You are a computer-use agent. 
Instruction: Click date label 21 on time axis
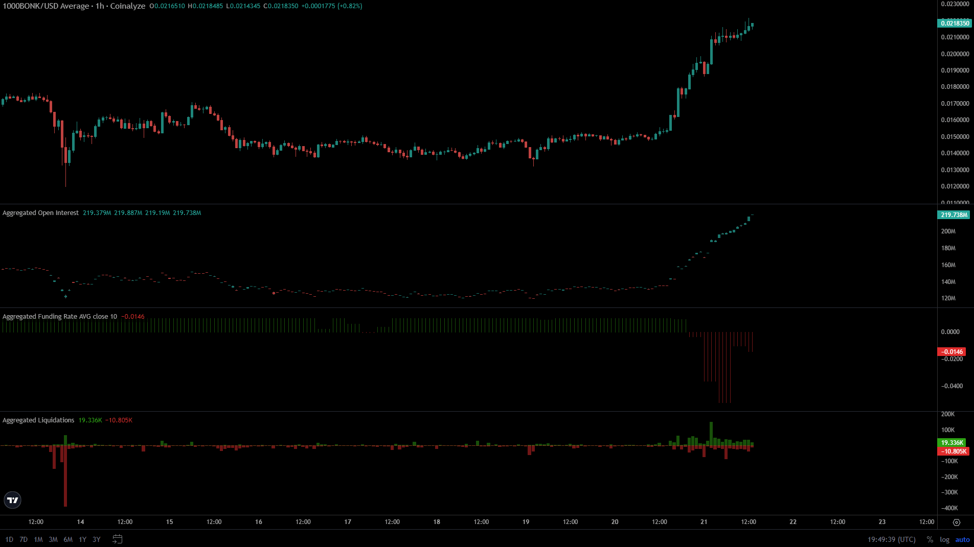click(x=704, y=522)
